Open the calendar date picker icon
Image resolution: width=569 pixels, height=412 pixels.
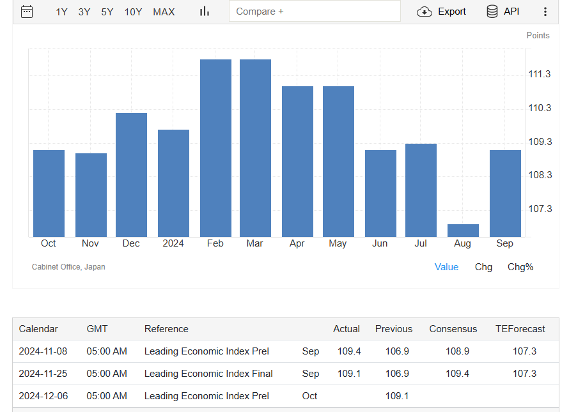click(x=27, y=11)
